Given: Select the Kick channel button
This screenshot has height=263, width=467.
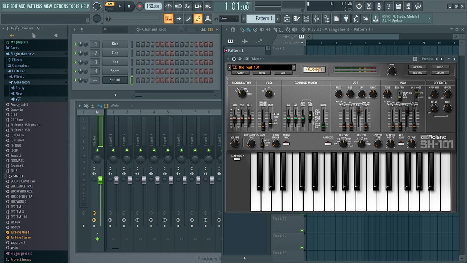Looking at the screenshot, I should click(x=115, y=44).
